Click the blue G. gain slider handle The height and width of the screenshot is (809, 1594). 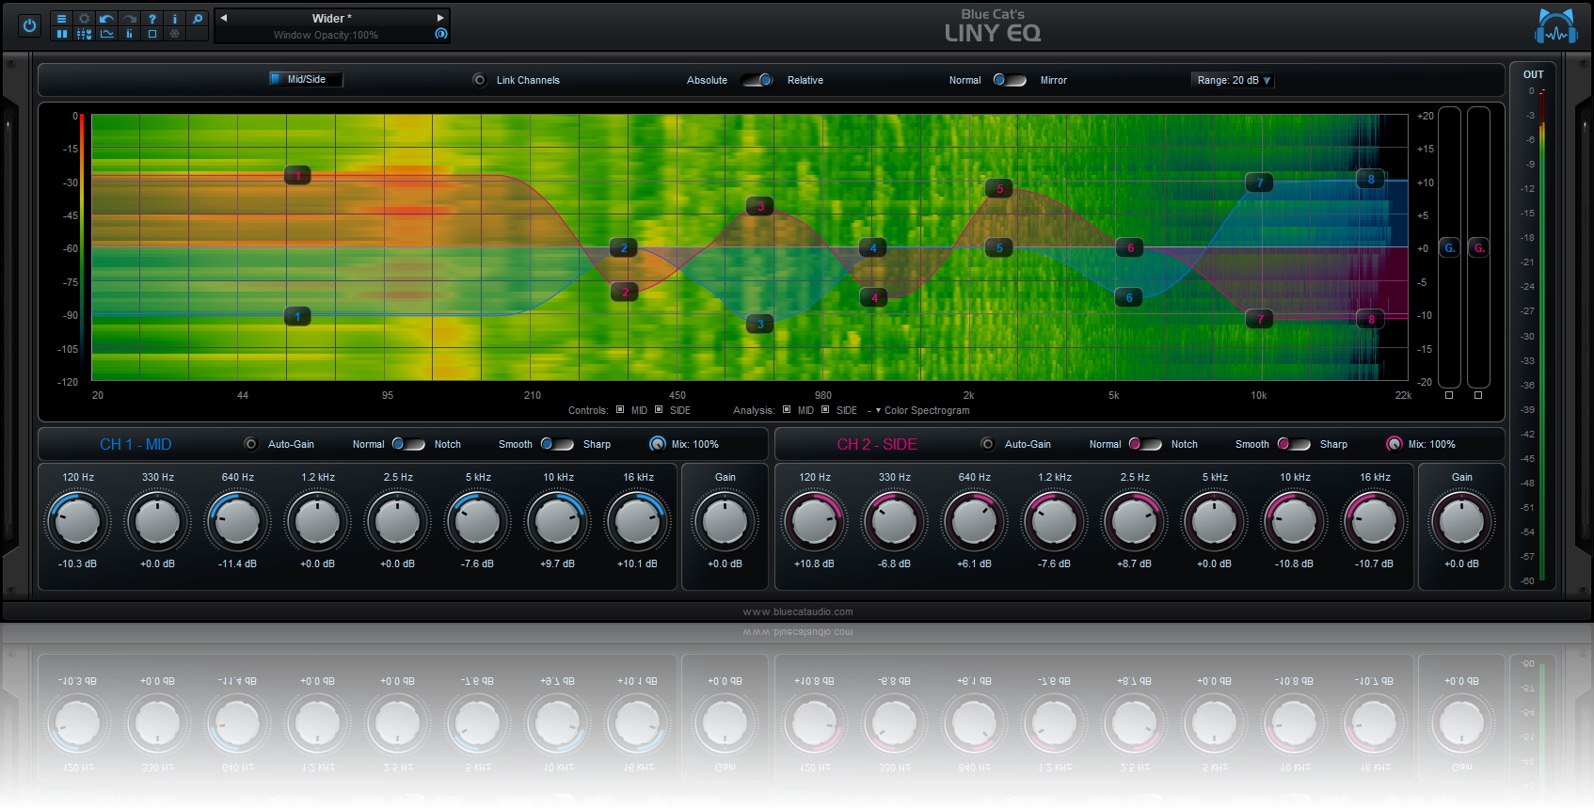[x=1449, y=248]
